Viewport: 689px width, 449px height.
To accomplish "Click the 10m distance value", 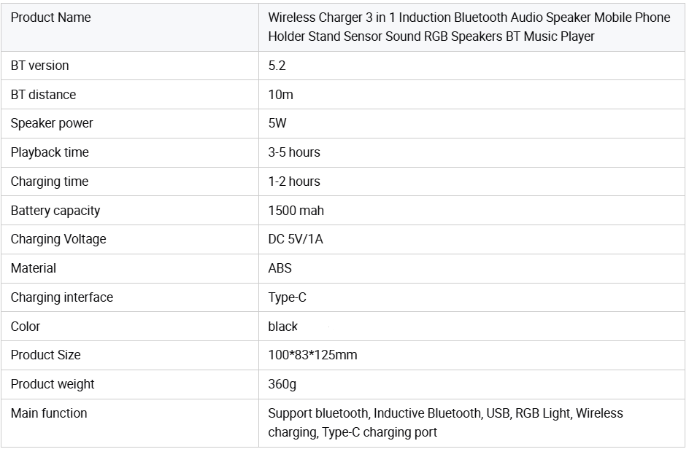I will coord(281,95).
